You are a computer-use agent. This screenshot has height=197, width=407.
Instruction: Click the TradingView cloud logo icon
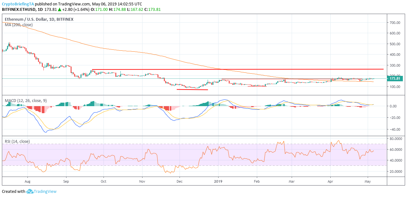30,191
